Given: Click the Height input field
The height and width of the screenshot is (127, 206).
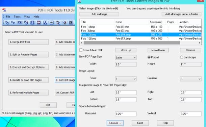Looking at the screenshot, I should tap(190, 65).
